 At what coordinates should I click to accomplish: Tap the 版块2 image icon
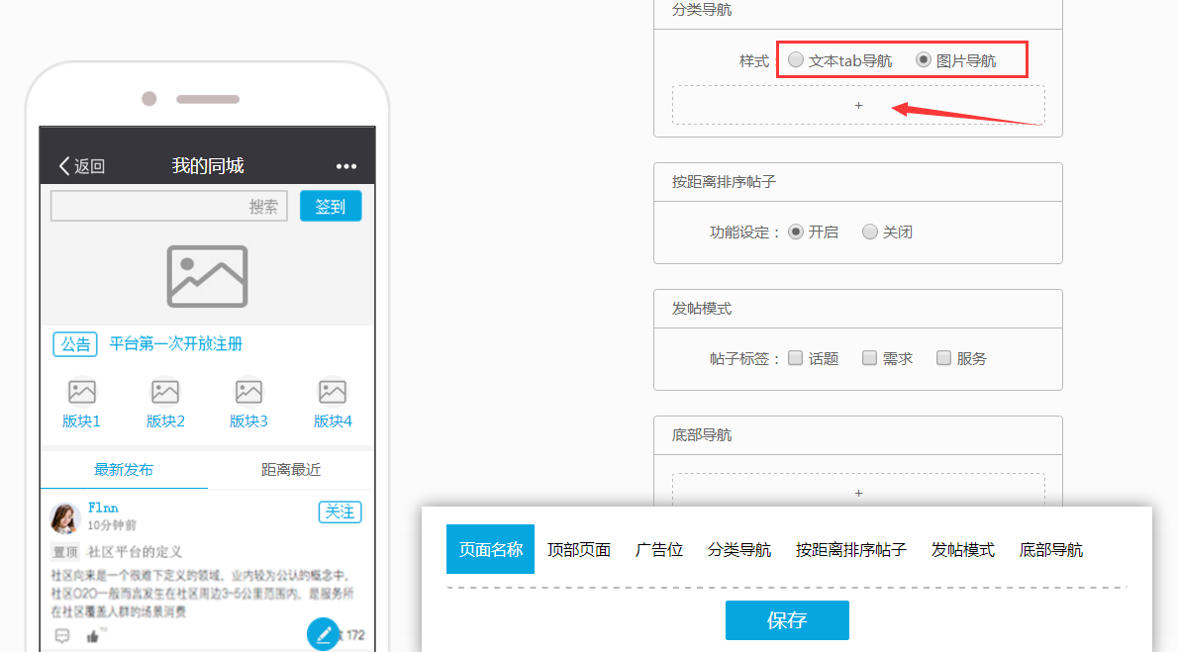tap(165, 392)
